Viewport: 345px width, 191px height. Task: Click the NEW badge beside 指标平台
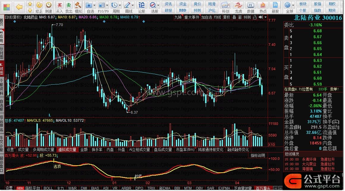click(x=20, y=188)
